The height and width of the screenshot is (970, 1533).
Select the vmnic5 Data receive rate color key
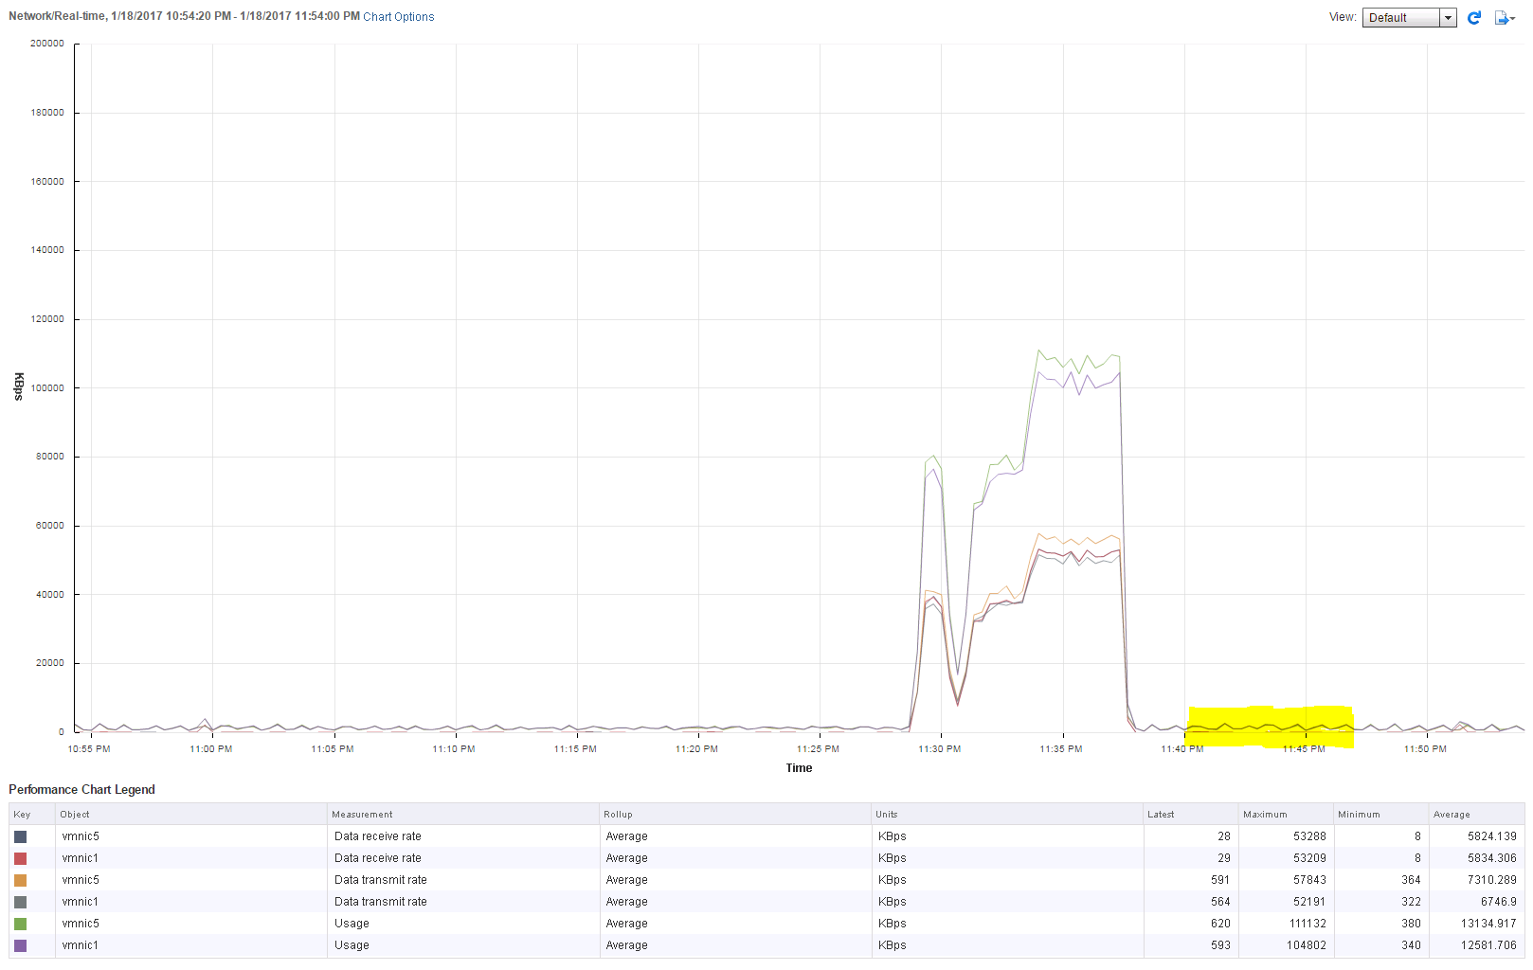(20, 836)
